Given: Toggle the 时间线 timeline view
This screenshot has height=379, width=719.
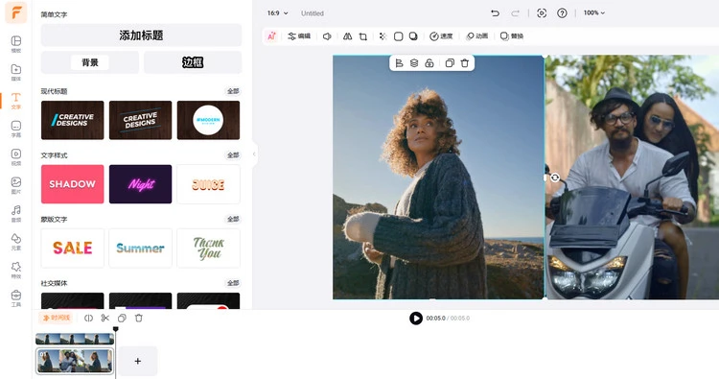Looking at the screenshot, I should [57, 318].
